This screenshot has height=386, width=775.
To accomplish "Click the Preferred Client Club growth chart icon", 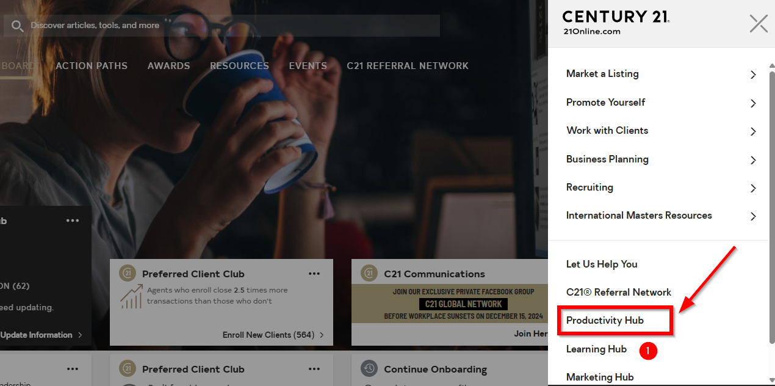I will pyautogui.click(x=131, y=296).
